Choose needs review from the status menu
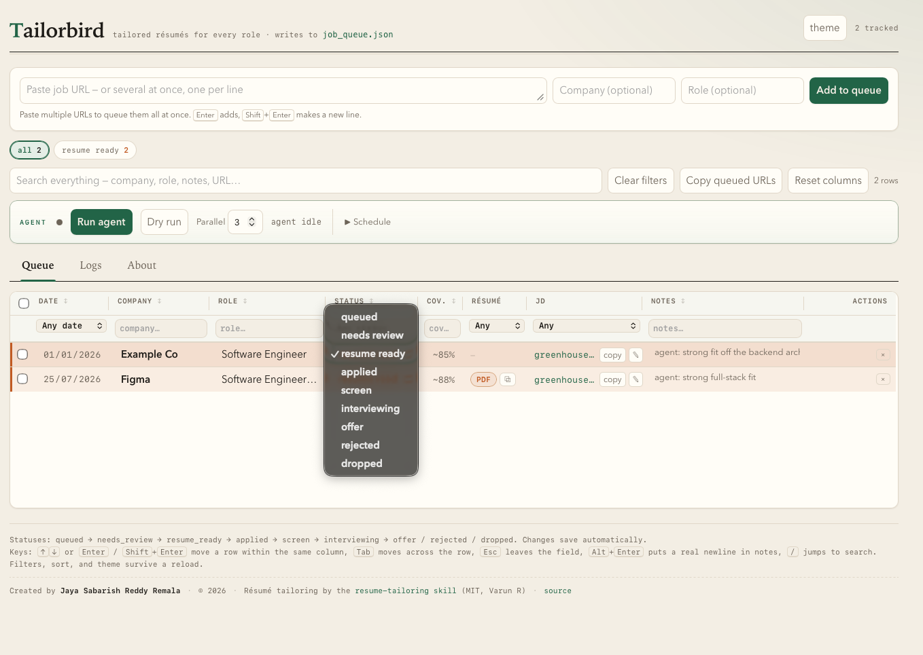 point(371,335)
